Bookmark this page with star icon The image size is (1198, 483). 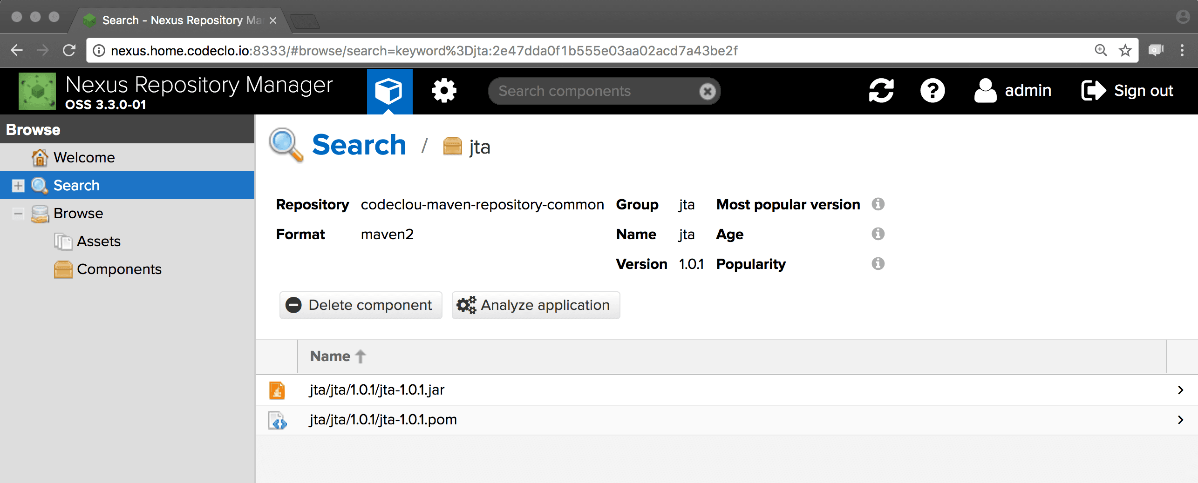(x=1125, y=50)
